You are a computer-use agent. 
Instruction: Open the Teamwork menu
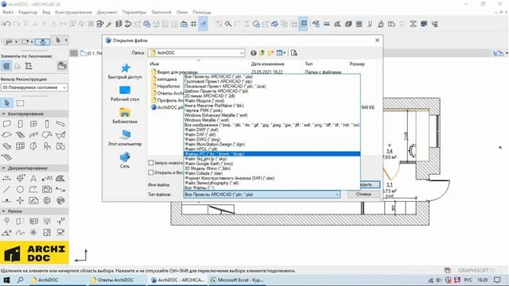click(x=161, y=12)
